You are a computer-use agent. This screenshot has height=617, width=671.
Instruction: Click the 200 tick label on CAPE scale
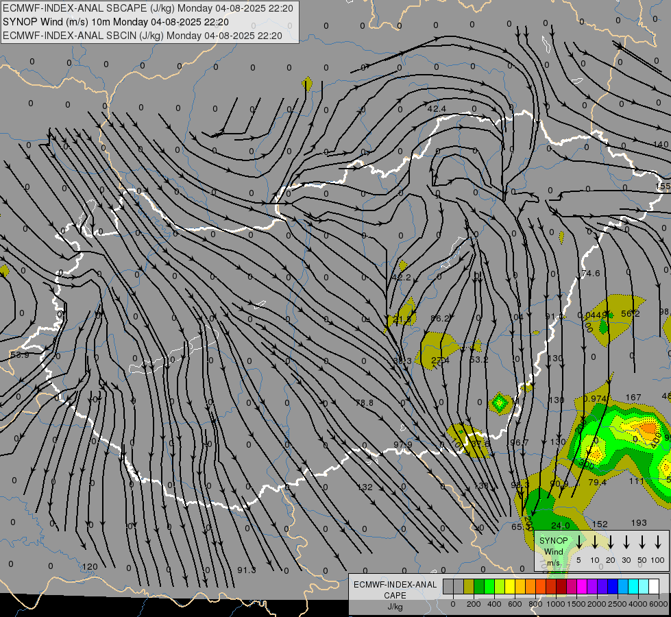pos(474,604)
